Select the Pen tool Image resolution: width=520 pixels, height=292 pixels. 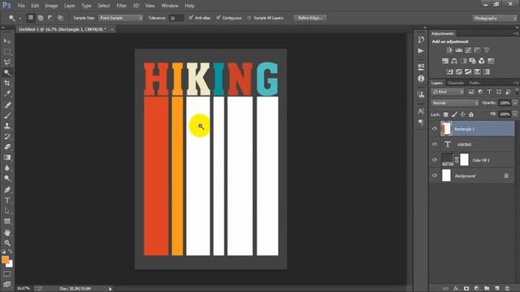(x=7, y=190)
